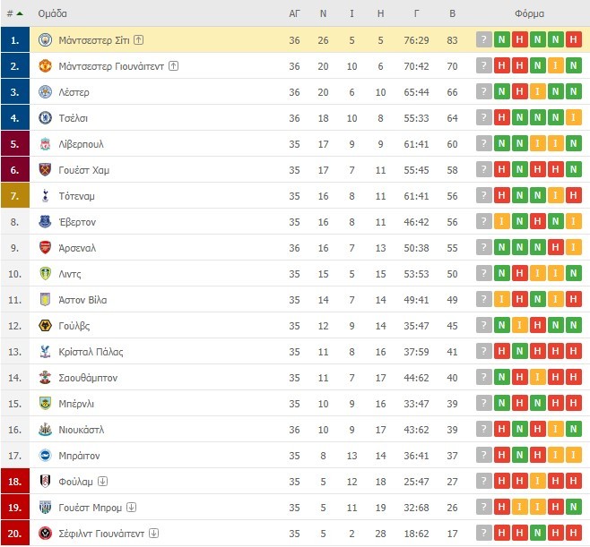Click the last red H form badge for Γουέστ Χαμ
The image size is (590, 547).
(x=574, y=169)
